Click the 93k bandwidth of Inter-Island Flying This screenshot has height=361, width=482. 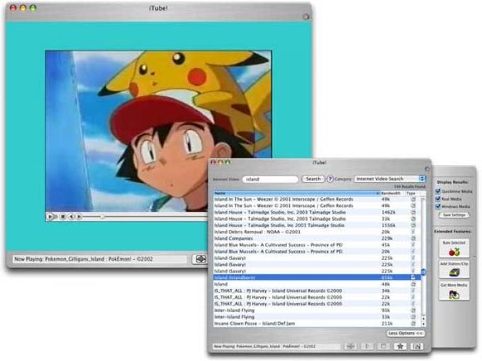(386, 310)
